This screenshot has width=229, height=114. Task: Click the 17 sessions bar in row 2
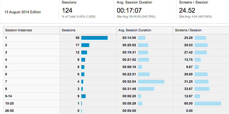(x=85, y=45)
